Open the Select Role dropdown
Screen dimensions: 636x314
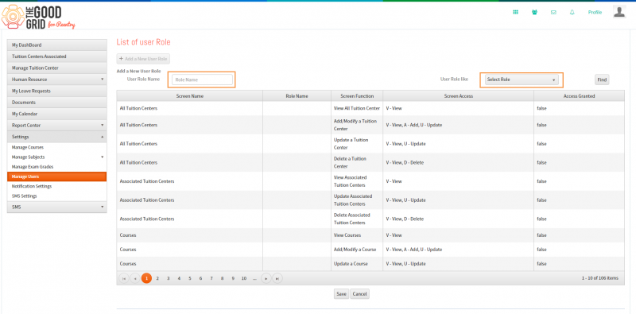click(521, 79)
